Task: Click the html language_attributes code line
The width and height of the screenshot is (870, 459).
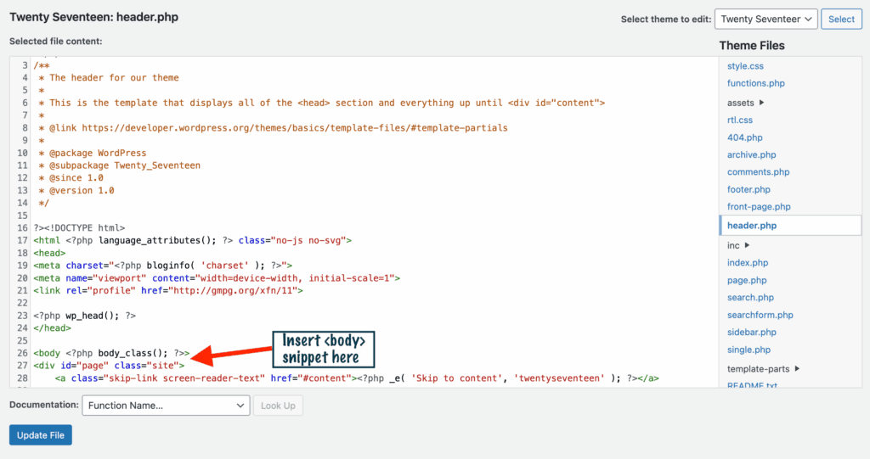Action: point(193,241)
